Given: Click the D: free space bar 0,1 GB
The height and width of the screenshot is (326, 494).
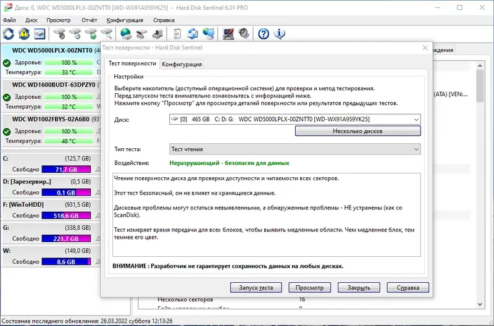Looking at the screenshot, I should 66,193.
